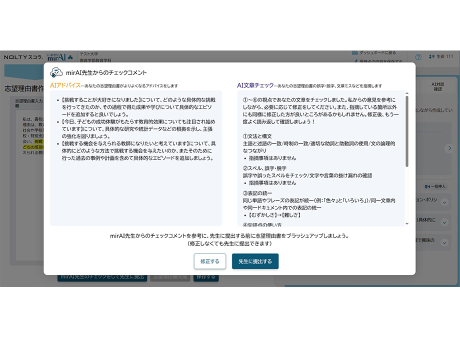Image resolution: width=460 pixels, height=337 pixels.
Task: Click the AI文章チェック heading
Action: click(255, 85)
